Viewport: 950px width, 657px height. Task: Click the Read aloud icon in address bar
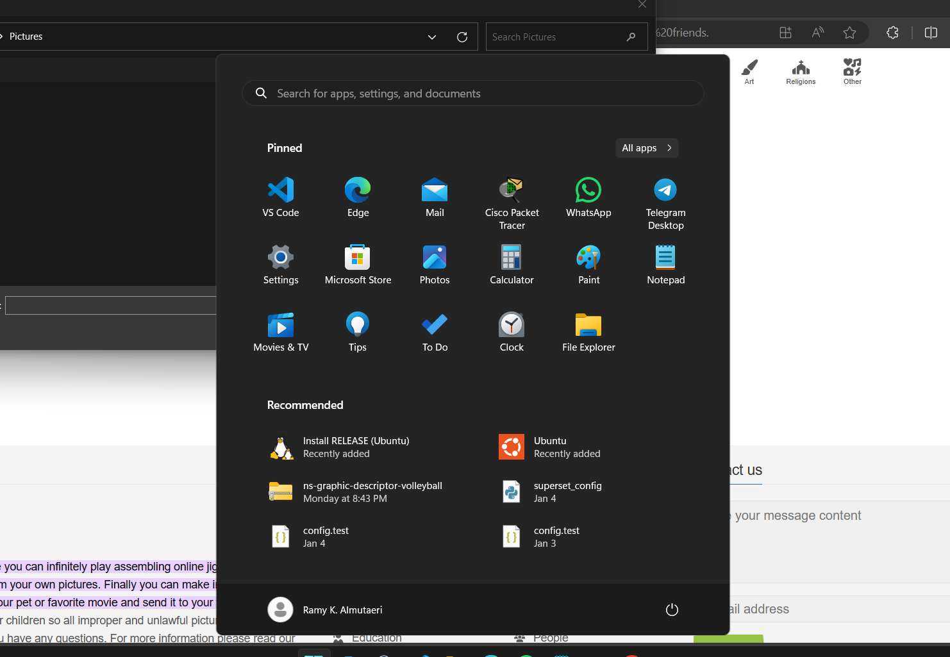(818, 33)
